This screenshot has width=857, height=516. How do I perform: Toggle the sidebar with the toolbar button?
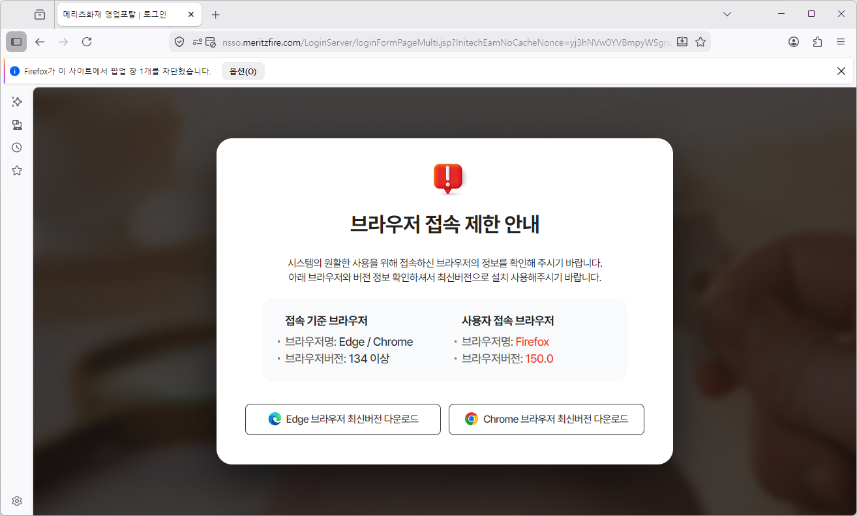pyautogui.click(x=16, y=42)
